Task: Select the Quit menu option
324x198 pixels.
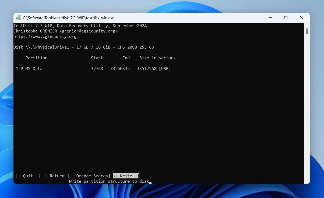Action: 28,176
